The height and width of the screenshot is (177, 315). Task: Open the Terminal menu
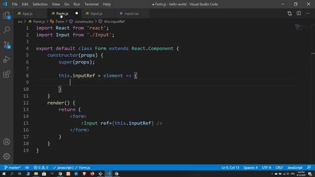[92, 4]
